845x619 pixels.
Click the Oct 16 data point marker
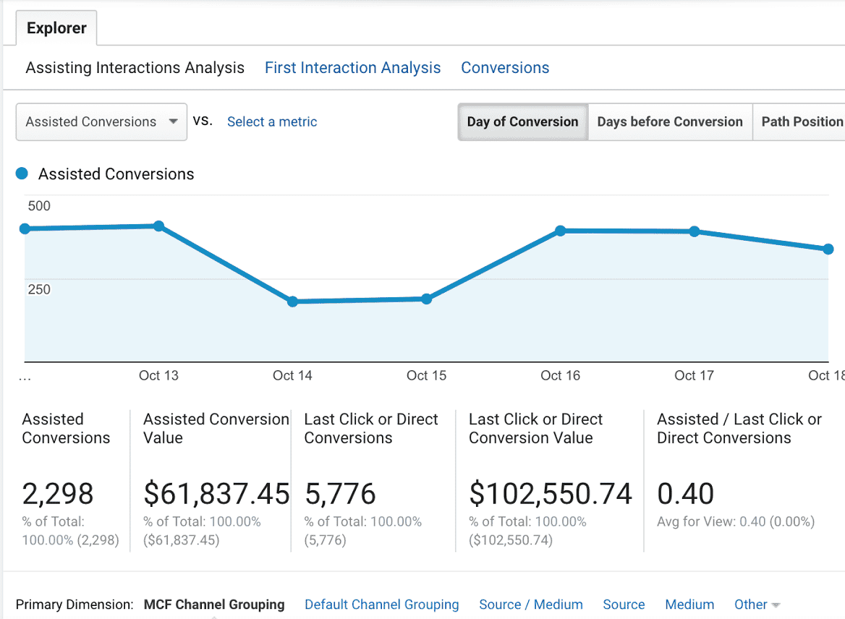coord(560,231)
